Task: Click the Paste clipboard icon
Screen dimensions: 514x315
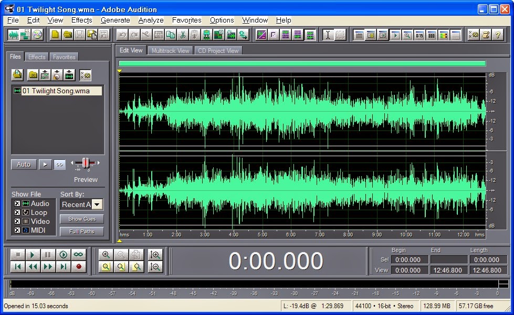Action: tap(194, 35)
